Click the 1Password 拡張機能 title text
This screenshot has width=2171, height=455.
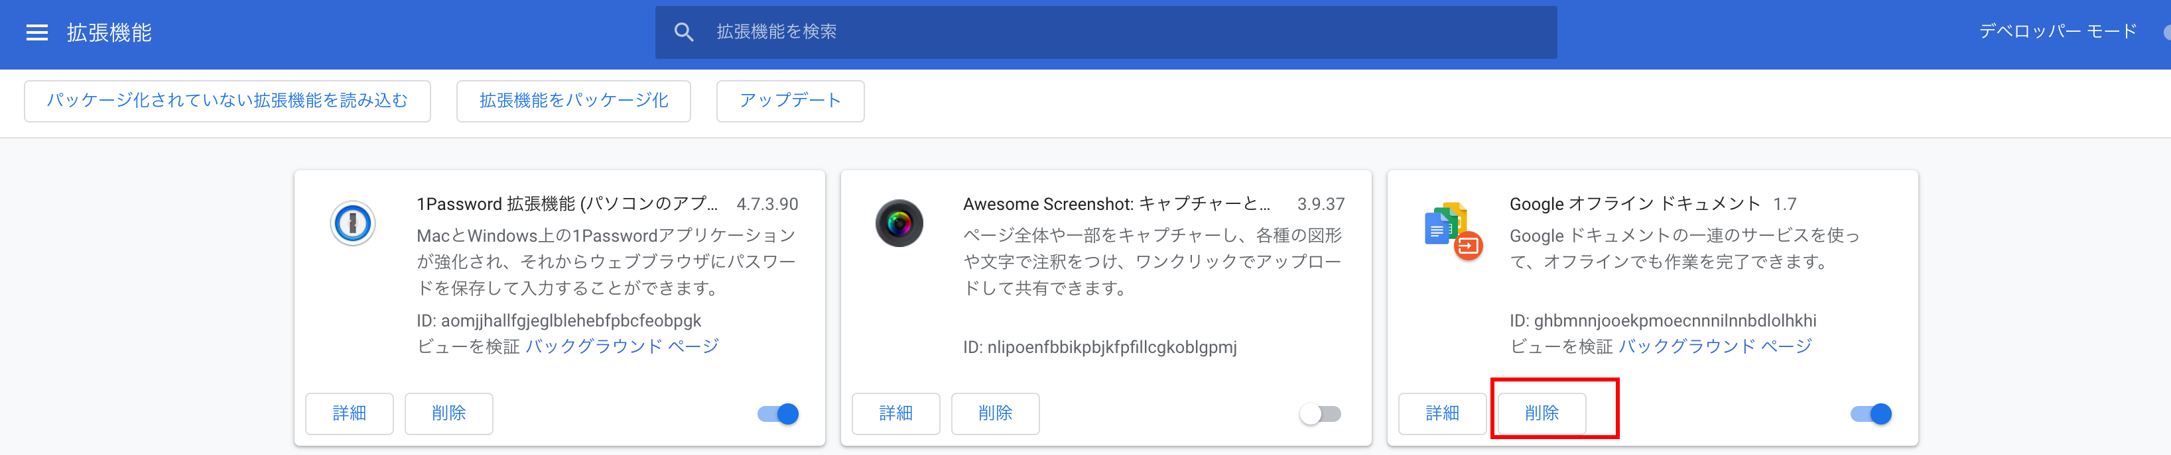pos(567,205)
